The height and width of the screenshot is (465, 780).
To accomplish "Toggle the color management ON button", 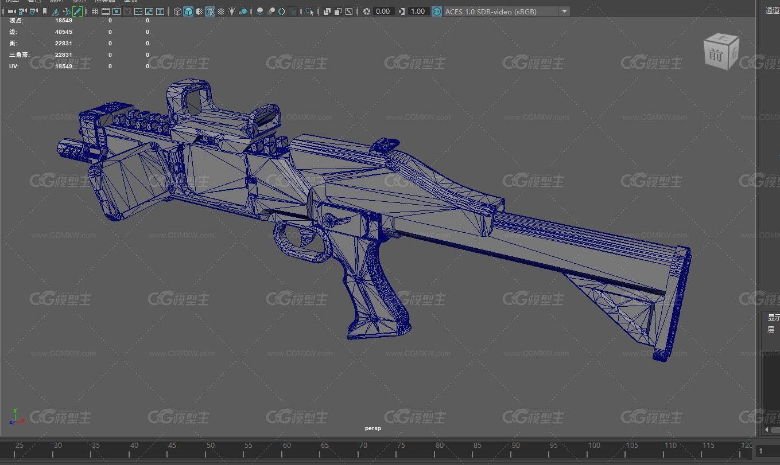I will 437,11.
